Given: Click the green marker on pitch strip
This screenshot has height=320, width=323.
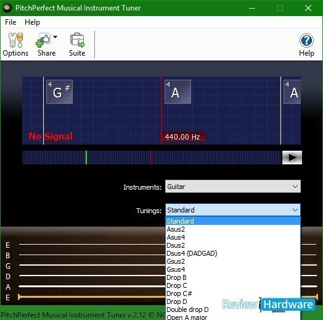Looking at the screenshot, I should click(x=86, y=158).
